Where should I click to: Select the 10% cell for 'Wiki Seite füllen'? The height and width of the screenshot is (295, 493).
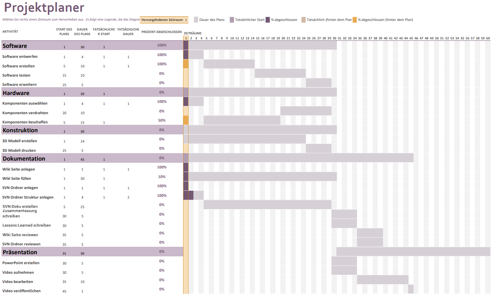pos(162,177)
